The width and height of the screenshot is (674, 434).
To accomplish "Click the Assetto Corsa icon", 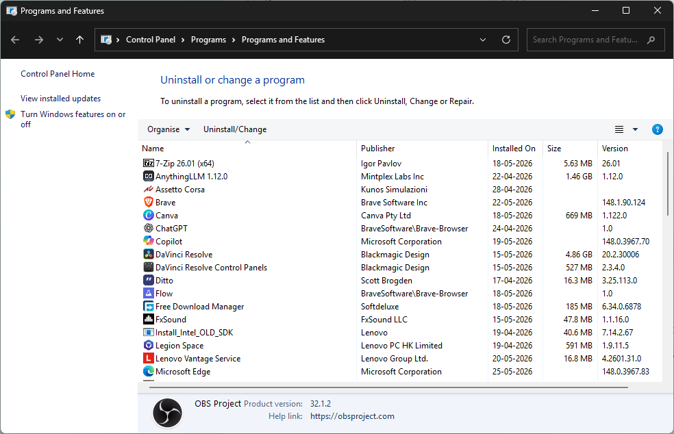I will coord(149,189).
